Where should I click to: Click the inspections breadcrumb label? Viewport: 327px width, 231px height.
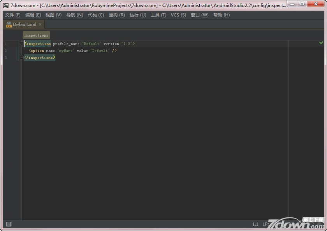[36, 35]
